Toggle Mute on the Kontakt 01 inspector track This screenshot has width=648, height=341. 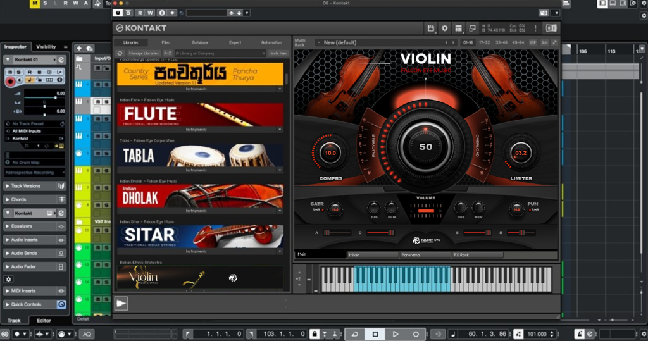tap(9, 72)
